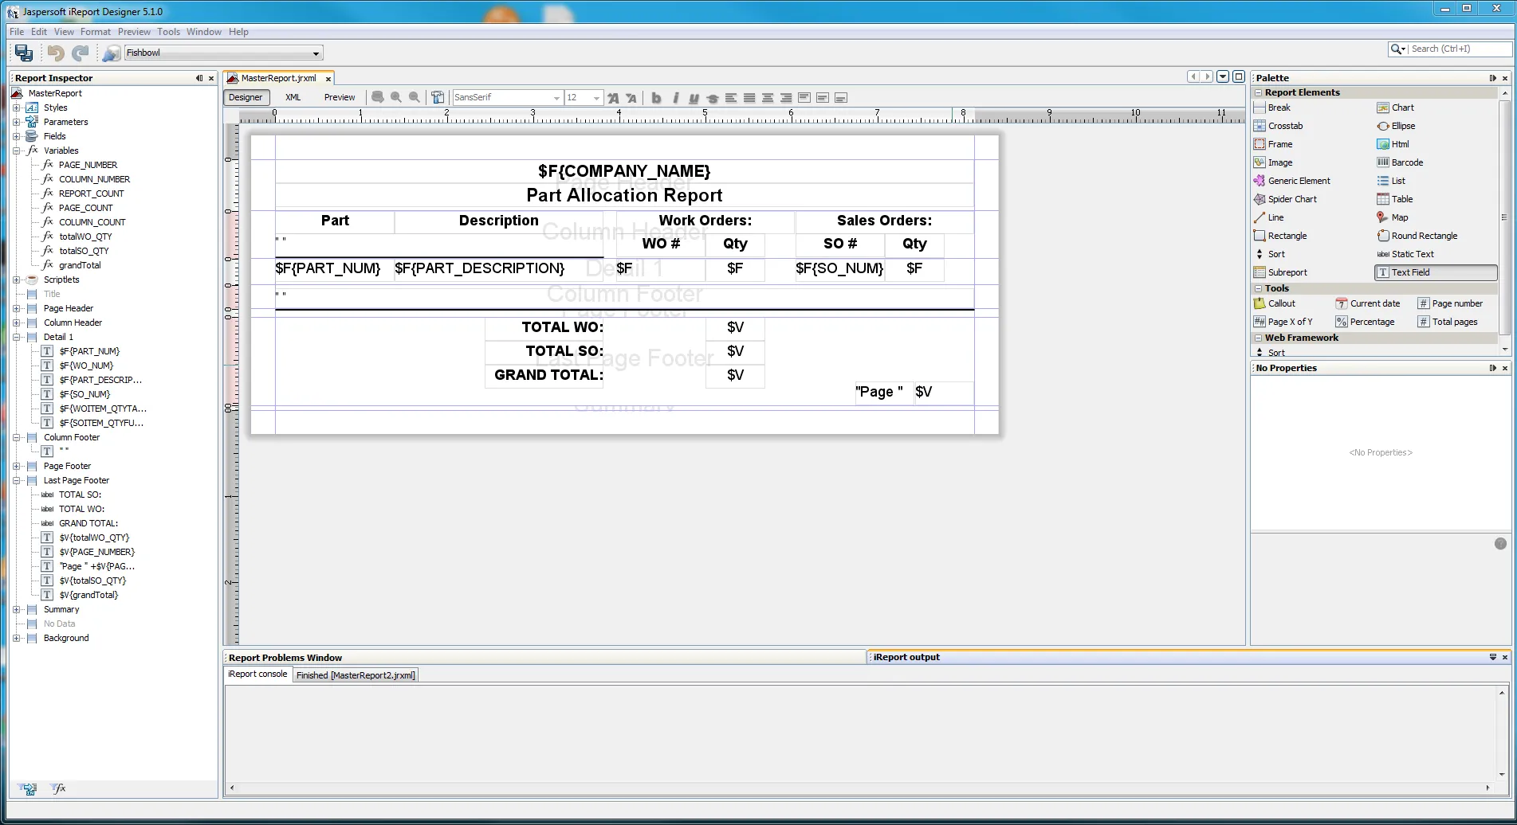Select the $F{SO_NUM} field under Detail 1
Viewport: 1517px width, 825px height.
[x=84, y=394]
